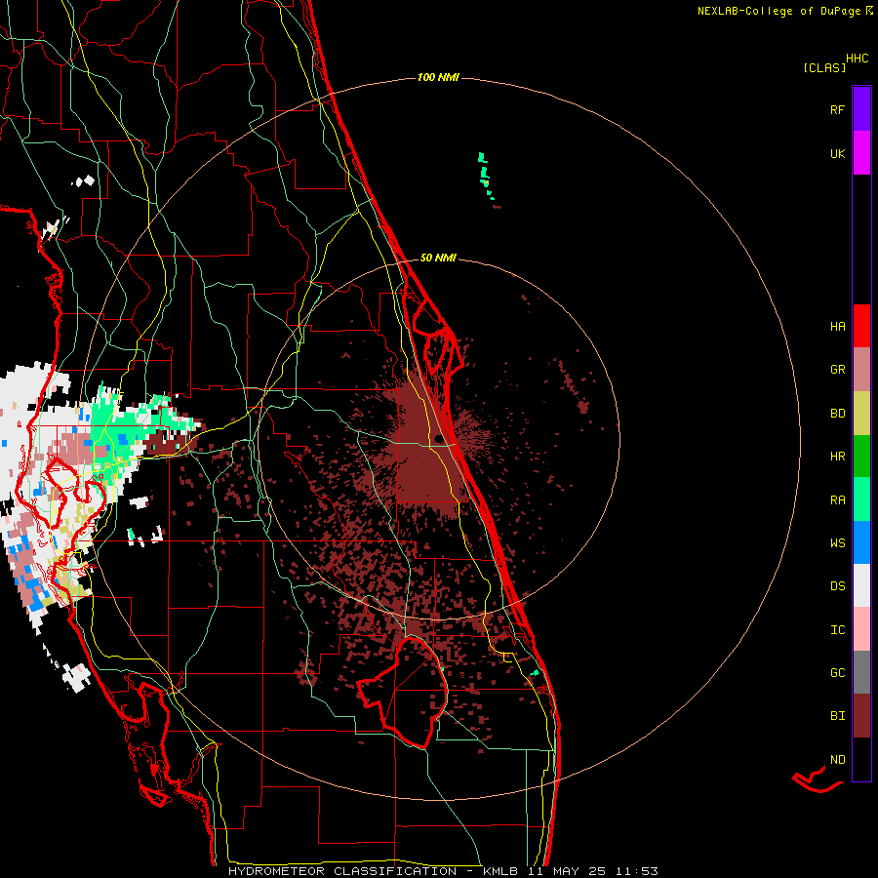The height and width of the screenshot is (878, 878).
Task: Click the HA legend label
Action: [x=837, y=326]
